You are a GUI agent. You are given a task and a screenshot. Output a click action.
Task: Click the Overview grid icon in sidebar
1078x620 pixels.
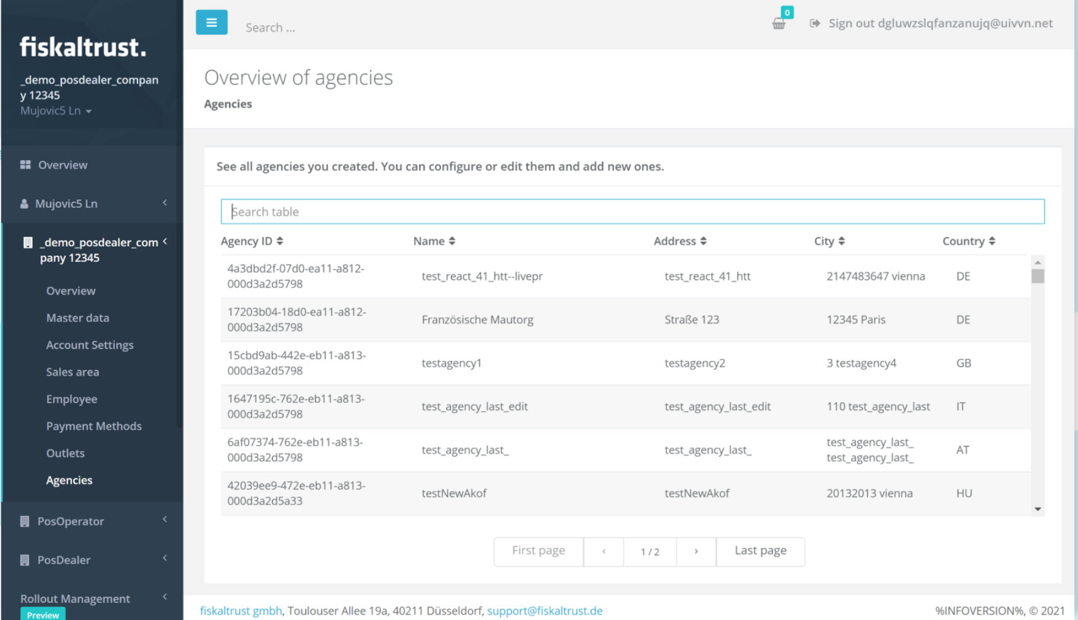pos(25,164)
